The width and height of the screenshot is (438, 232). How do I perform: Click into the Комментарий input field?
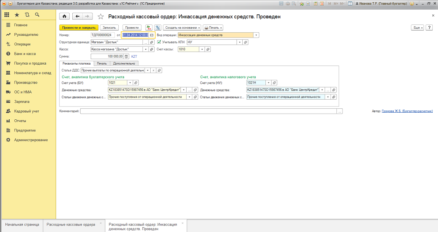click(x=208, y=111)
